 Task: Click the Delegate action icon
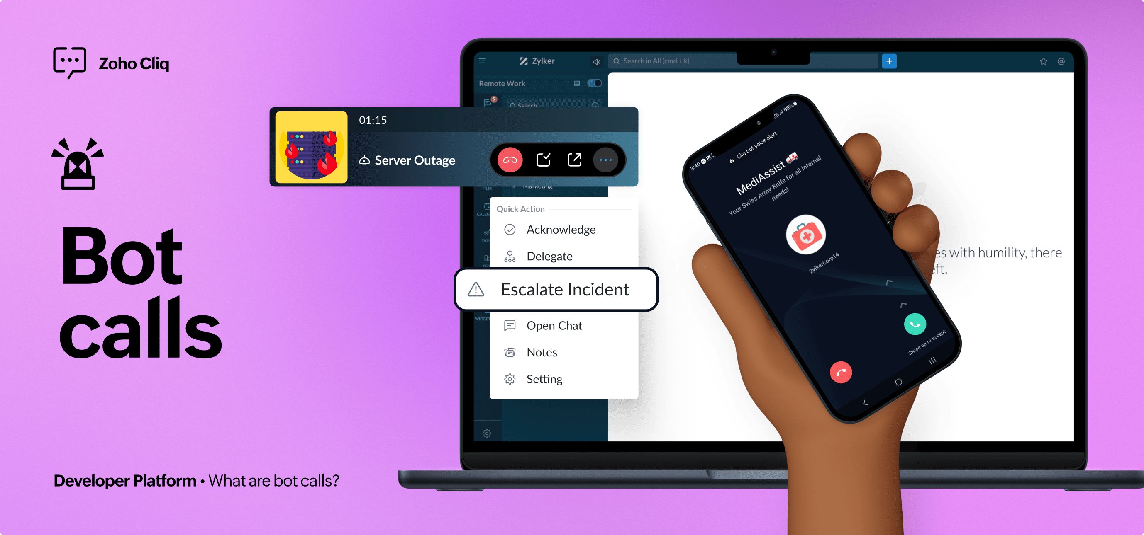509,256
